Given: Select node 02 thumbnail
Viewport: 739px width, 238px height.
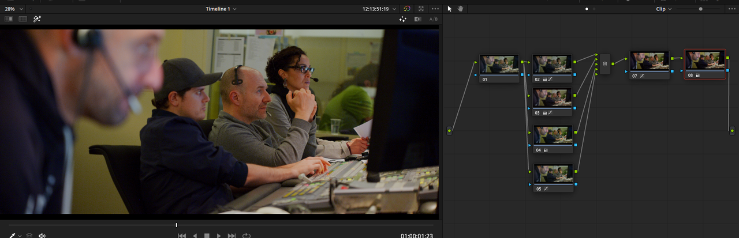Looking at the screenshot, I should tap(552, 65).
